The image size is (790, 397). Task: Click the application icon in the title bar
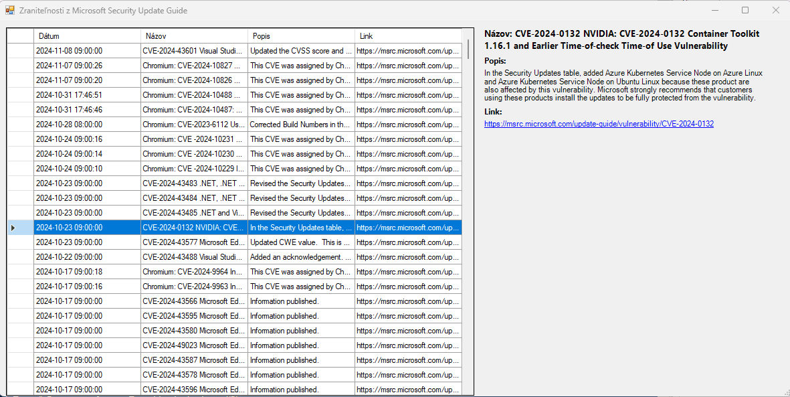pos(10,11)
